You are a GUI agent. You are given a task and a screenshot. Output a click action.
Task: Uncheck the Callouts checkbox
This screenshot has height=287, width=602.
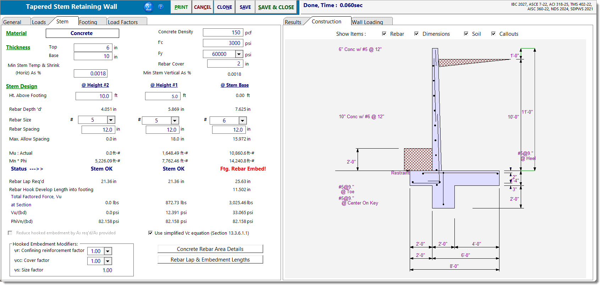pyautogui.click(x=493, y=34)
